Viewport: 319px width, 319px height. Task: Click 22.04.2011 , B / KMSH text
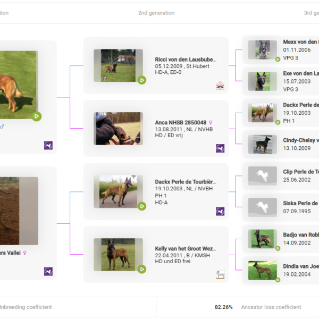182,256
